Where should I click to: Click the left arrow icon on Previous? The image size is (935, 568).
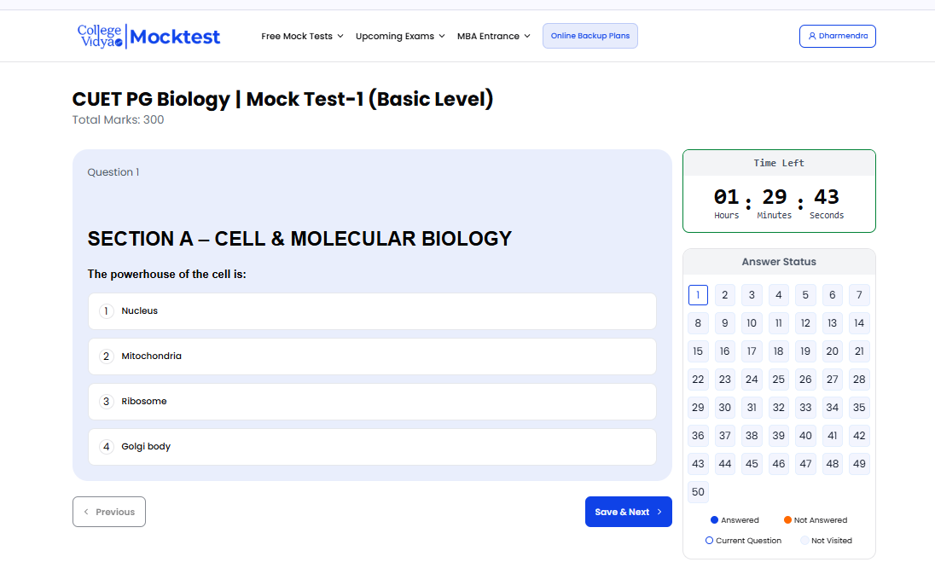[86, 512]
